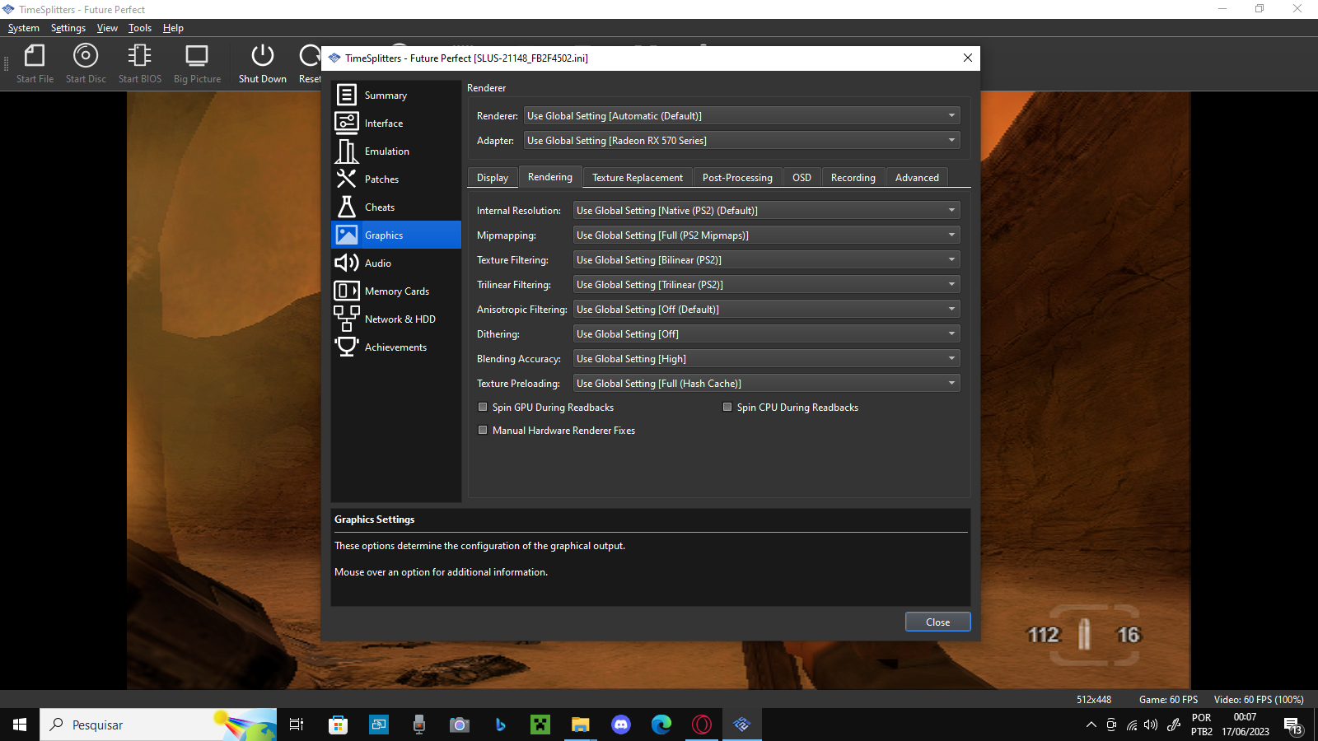This screenshot has width=1318, height=741.
Task: Open the Opera browser from taskbar
Action: click(701, 725)
